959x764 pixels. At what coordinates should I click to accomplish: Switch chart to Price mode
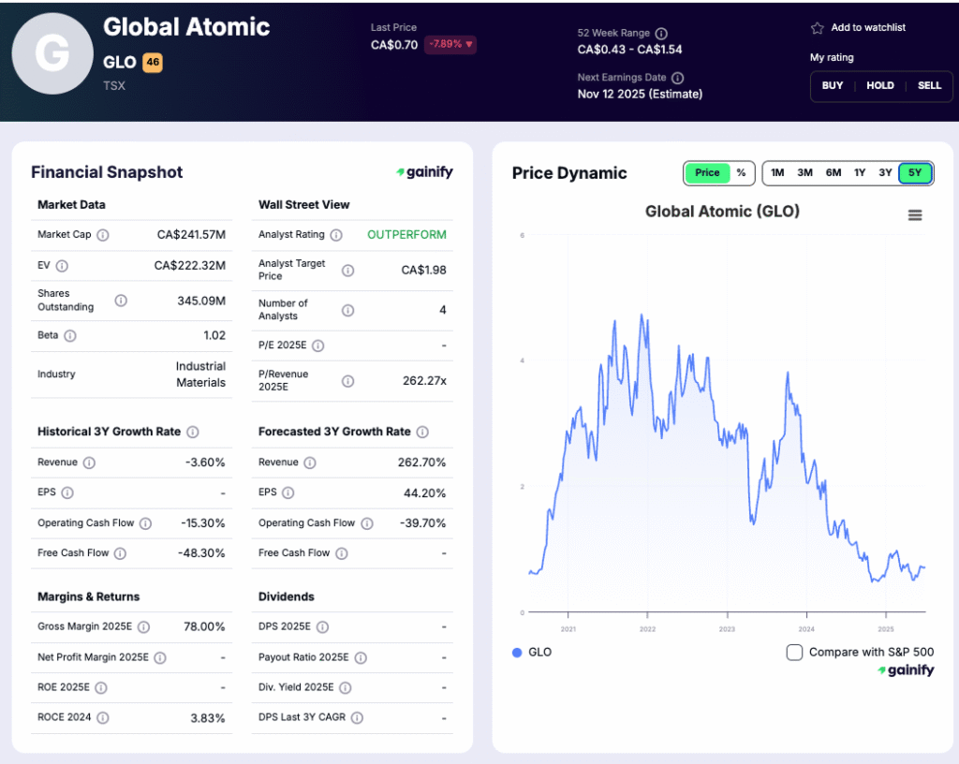pos(707,173)
